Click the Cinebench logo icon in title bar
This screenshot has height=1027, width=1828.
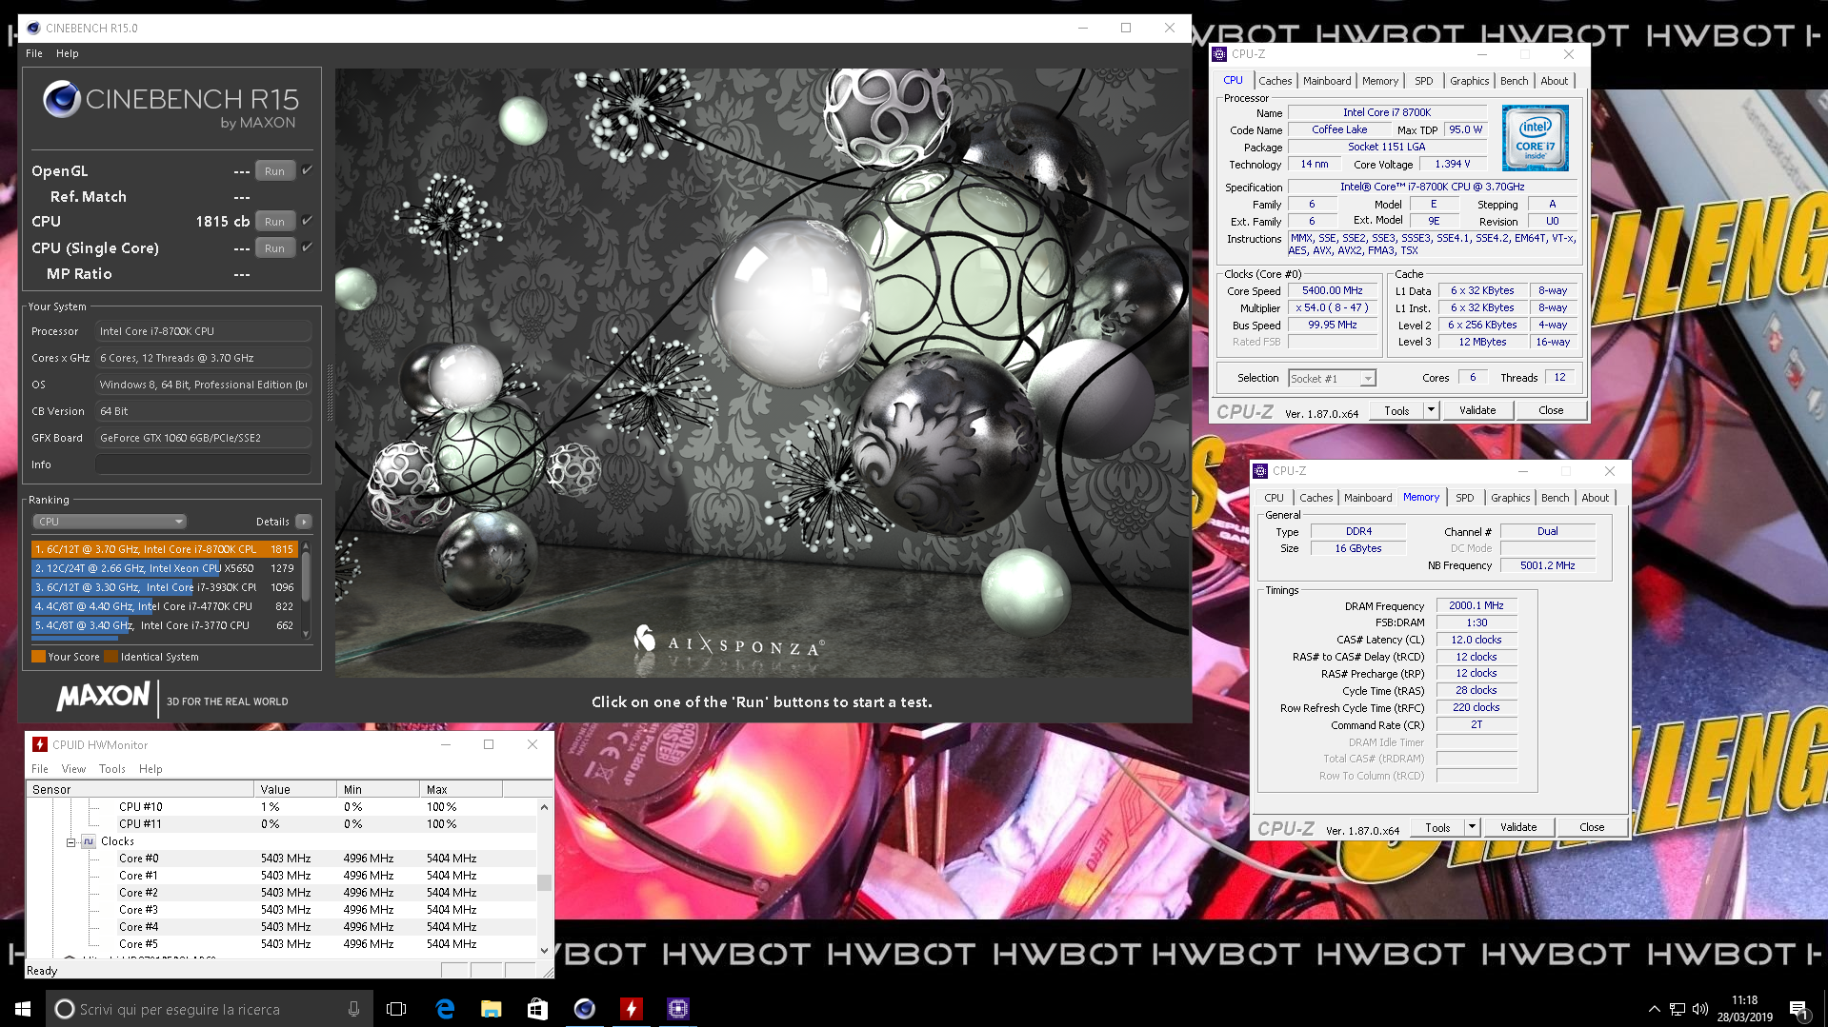[x=33, y=28]
